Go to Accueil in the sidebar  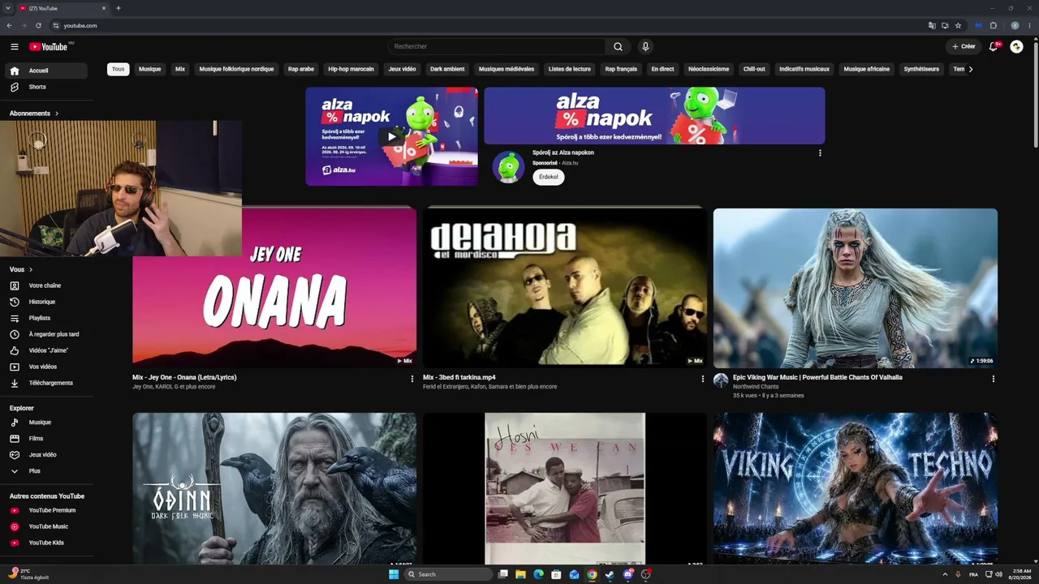coord(45,71)
